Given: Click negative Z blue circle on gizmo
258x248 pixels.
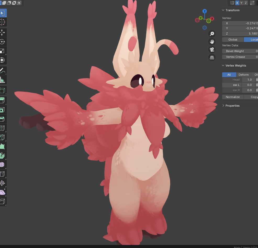Looking at the screenshot, I should click(x=205, y=28).
